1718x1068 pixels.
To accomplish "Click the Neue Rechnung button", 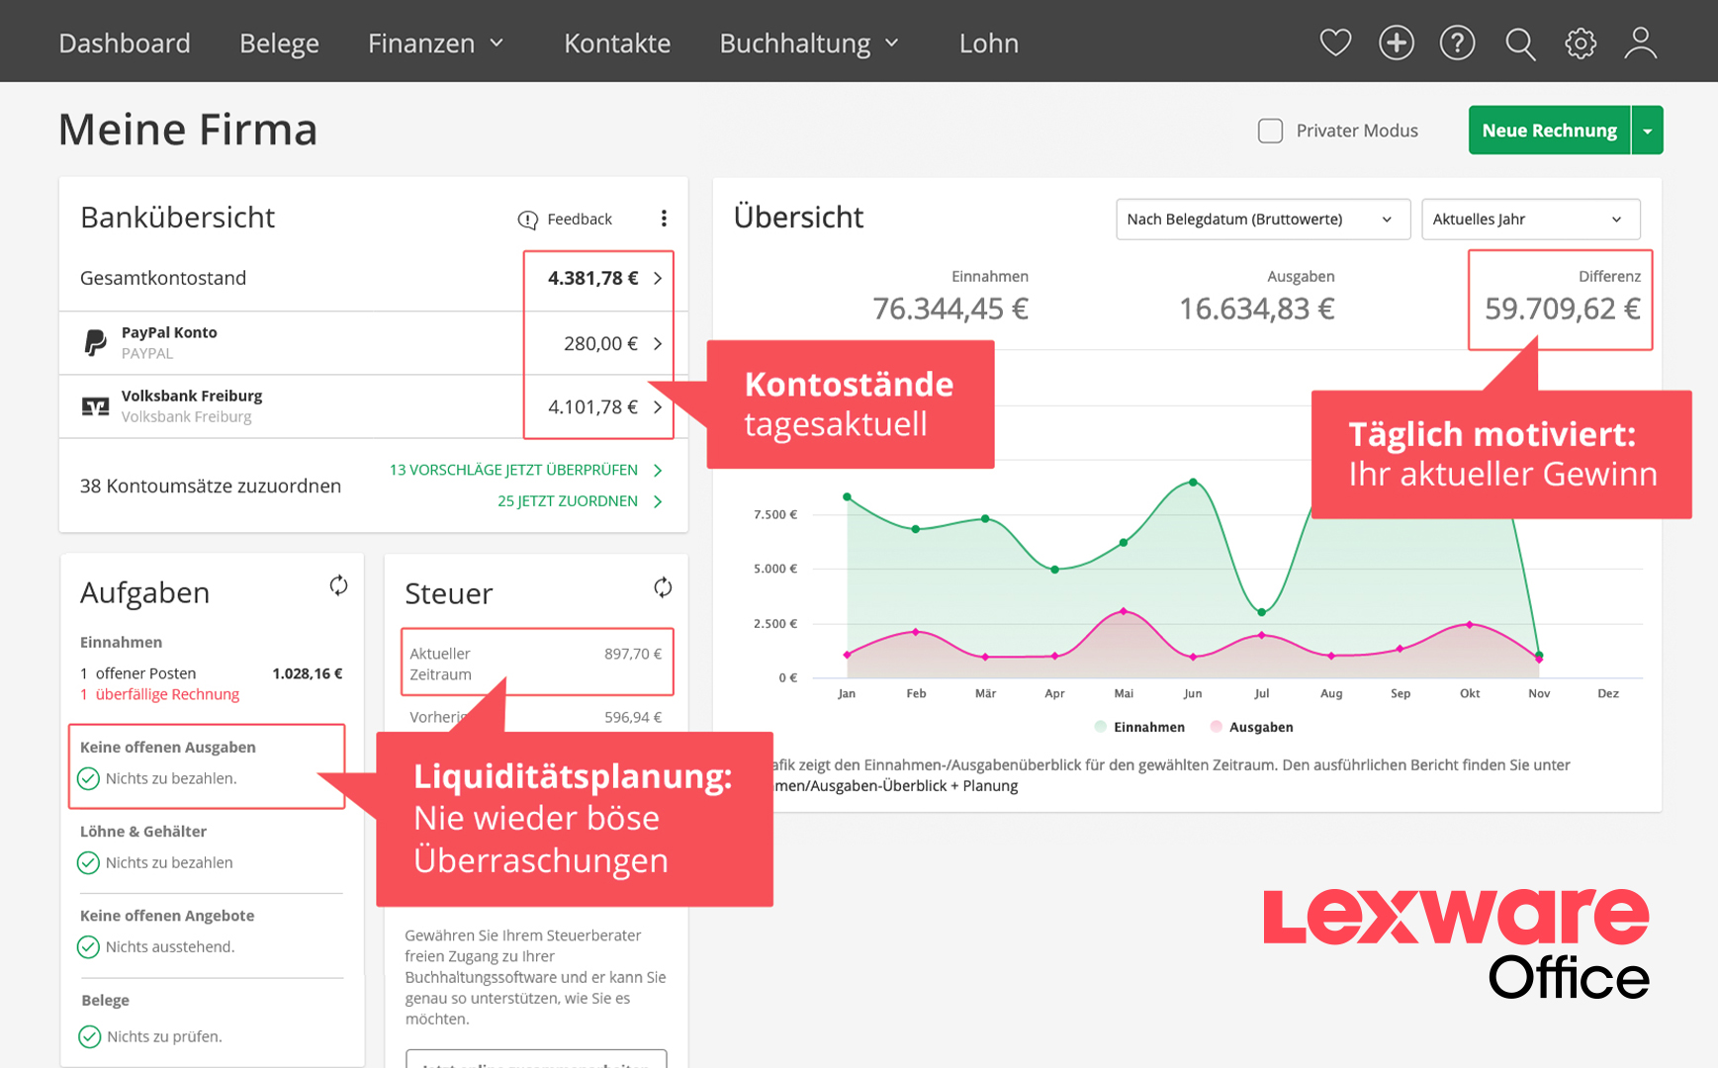I will coord(1548,130).
